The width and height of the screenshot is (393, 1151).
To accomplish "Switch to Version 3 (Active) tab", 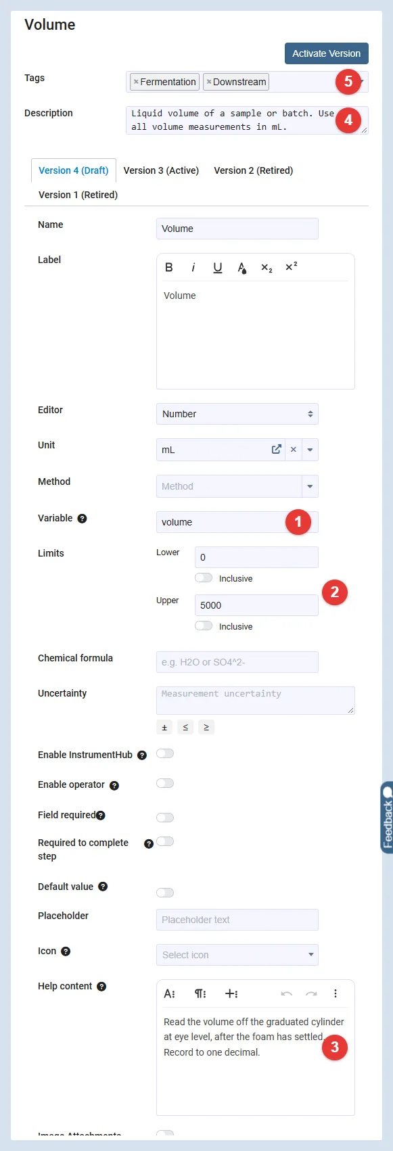I will pos(161,170).
